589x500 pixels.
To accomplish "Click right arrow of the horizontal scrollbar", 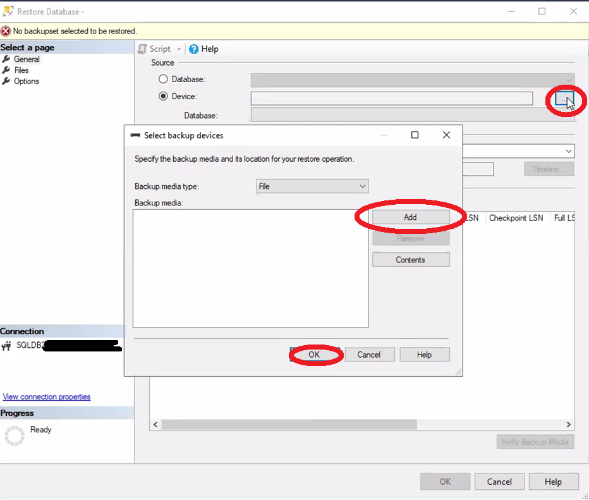I will (x=568, y=425).
